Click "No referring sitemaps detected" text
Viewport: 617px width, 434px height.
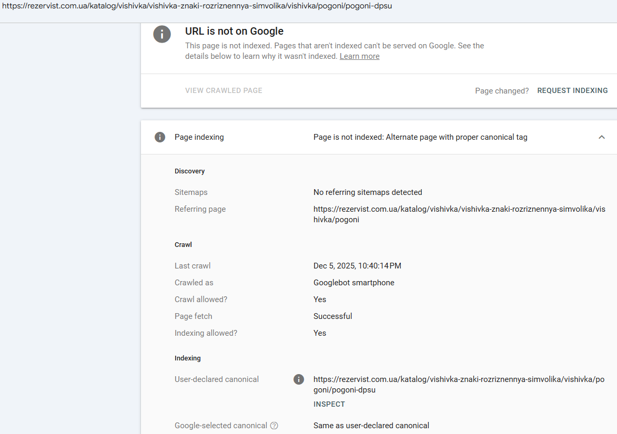(368, 192)
